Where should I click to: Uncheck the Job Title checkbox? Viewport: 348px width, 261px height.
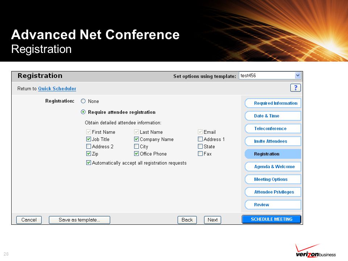(88, 139)
